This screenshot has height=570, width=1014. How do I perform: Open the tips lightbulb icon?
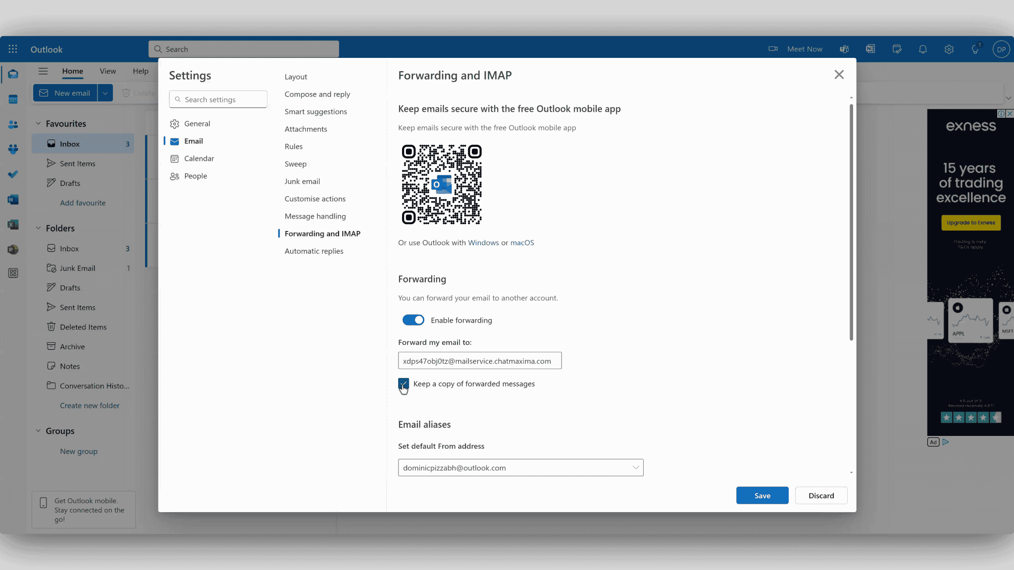[x=975, y=49]
